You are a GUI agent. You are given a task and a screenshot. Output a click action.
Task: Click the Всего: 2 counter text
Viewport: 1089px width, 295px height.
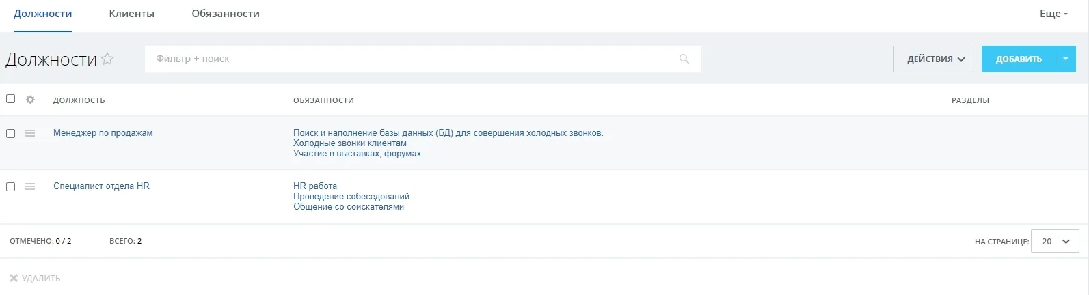[126, 241]
